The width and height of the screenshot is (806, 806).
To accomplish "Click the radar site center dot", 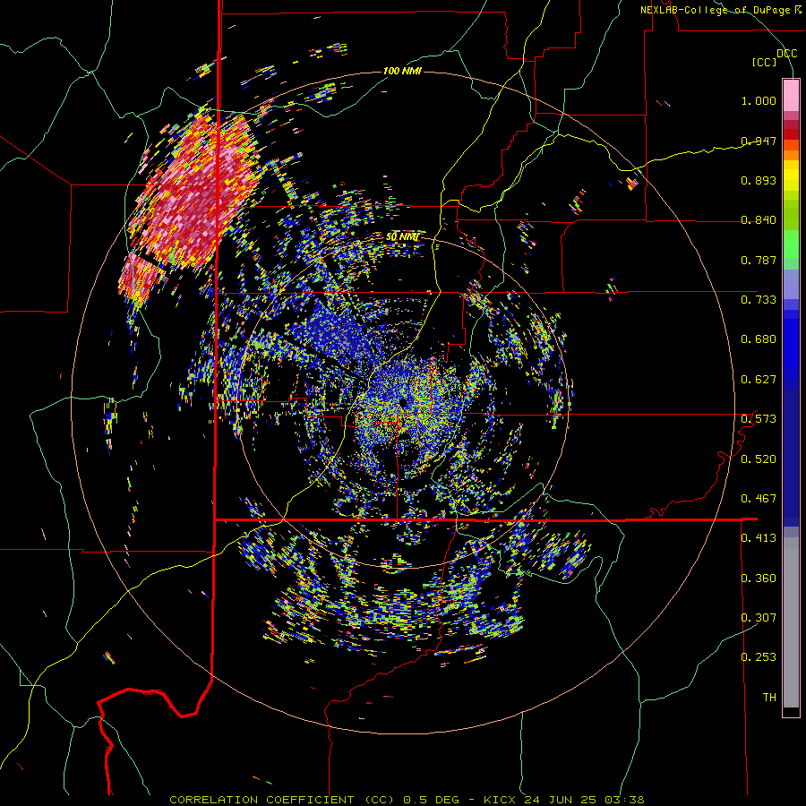I will 402,401.
